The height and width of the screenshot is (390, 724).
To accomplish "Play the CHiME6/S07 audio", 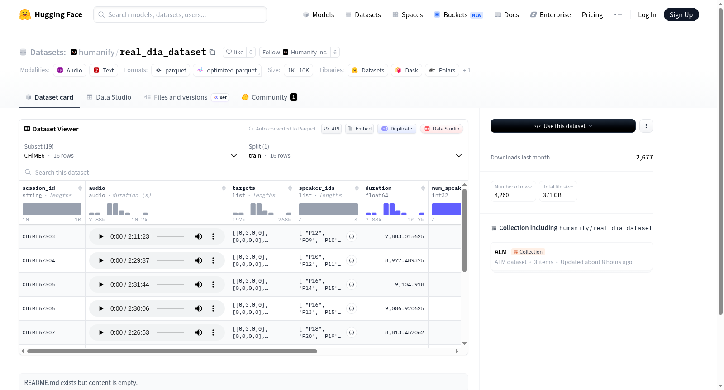I will pyautogui.click(x=101, y=332).
